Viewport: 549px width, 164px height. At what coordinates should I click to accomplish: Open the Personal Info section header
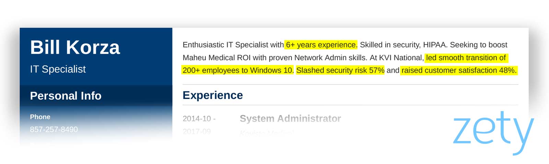(66, 96)
